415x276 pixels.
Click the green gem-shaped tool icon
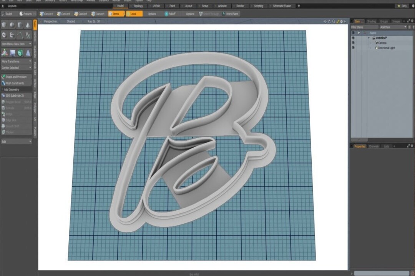pos(20,53)
